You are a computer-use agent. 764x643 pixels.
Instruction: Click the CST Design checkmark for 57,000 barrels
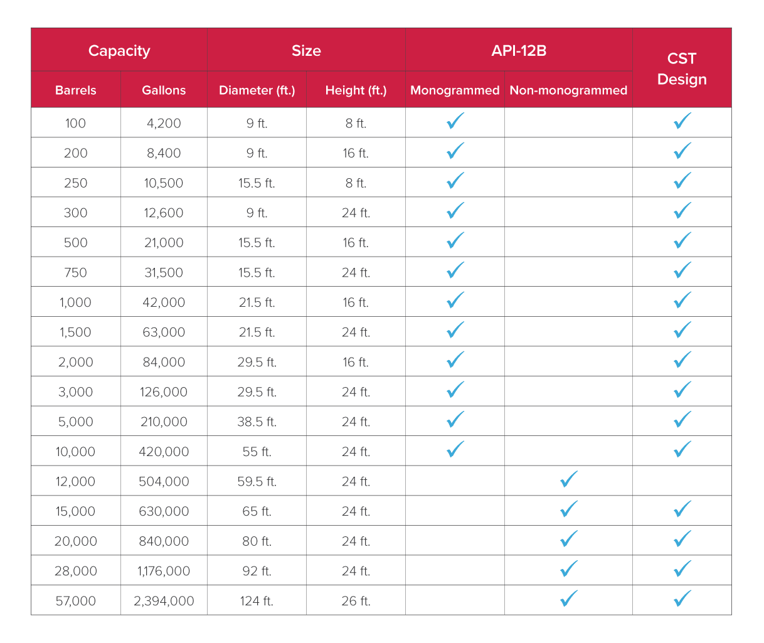coord(682,599)
